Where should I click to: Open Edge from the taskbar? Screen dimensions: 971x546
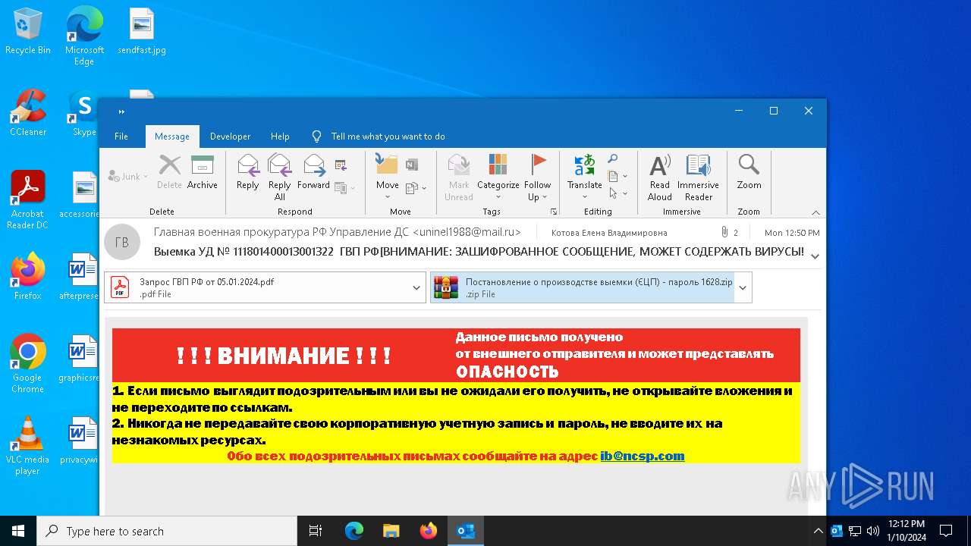click(x=354, y=531)
